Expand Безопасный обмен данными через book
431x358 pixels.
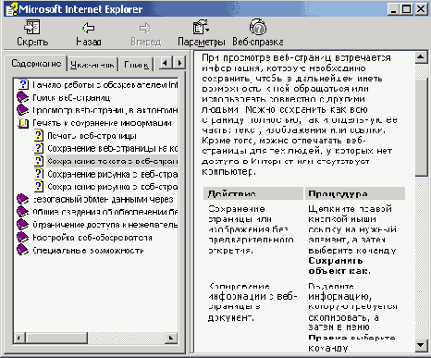click(103, 199)
